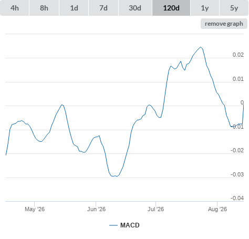Open the 1y time range

205,8
